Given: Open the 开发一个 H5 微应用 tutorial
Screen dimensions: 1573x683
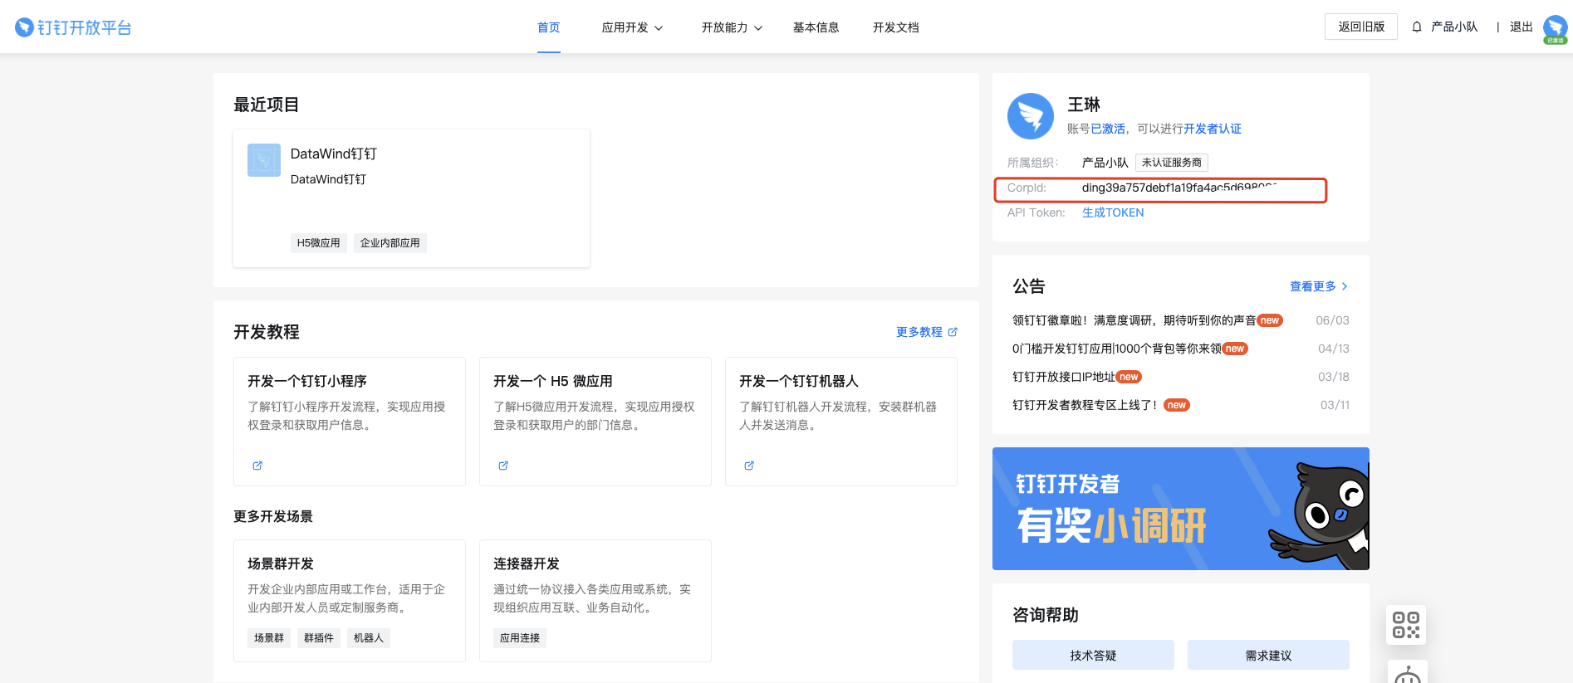Looking at the screenshot, I should [x=595, y=422].
